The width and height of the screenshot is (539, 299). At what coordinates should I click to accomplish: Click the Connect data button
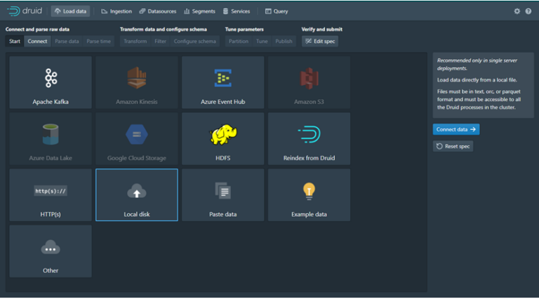click(456, 130)
